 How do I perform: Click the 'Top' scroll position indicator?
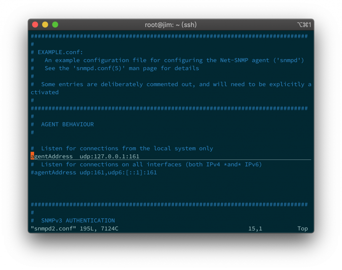point(303,229)
